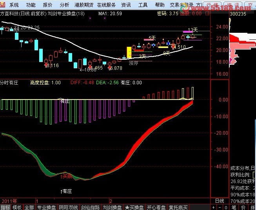Click the 高度控盘: 1.00 label
Viewport: 256px width, 210px height.
(x=45, y=83)
